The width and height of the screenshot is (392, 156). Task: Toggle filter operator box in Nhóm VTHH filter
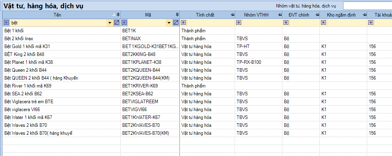pyautogui.click(x=239, y=23)
